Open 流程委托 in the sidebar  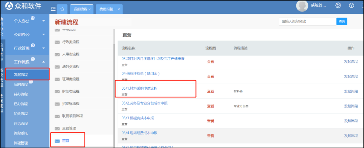coord(21,133)
